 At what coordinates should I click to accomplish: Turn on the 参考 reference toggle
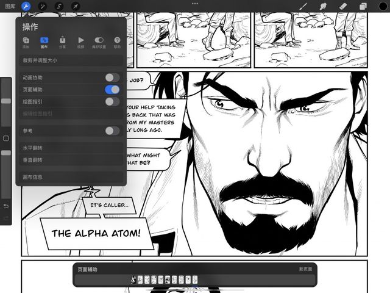click(x=112, y=131)
